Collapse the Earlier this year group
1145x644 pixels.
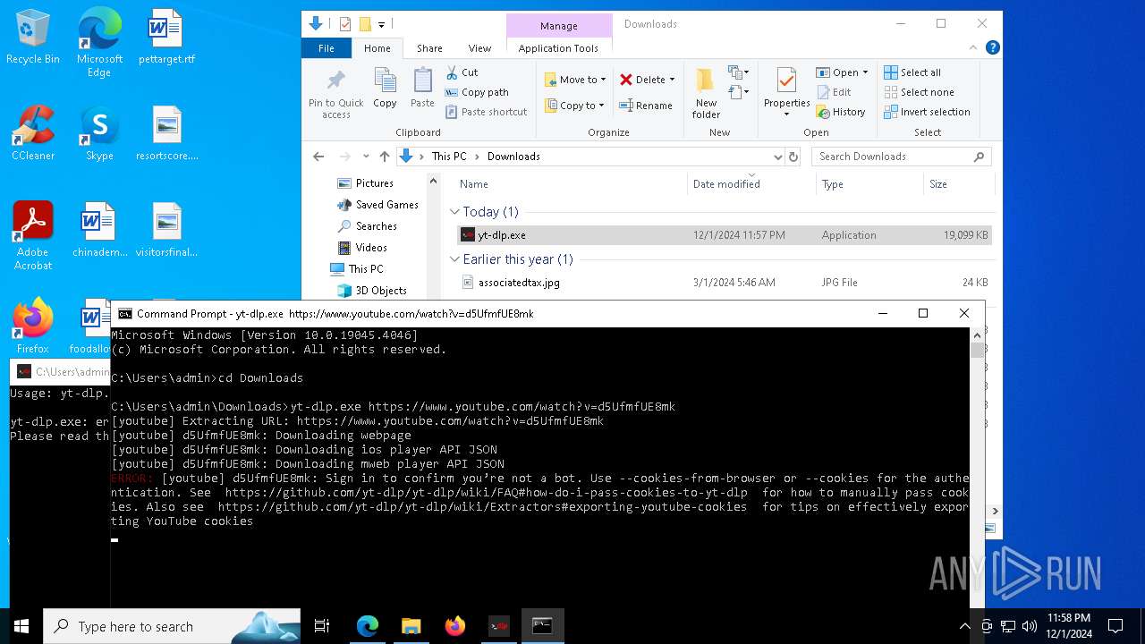click(x=454, y=259)
